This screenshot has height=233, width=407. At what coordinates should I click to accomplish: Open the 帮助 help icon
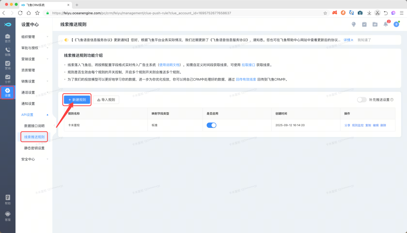tap(8, 199)
